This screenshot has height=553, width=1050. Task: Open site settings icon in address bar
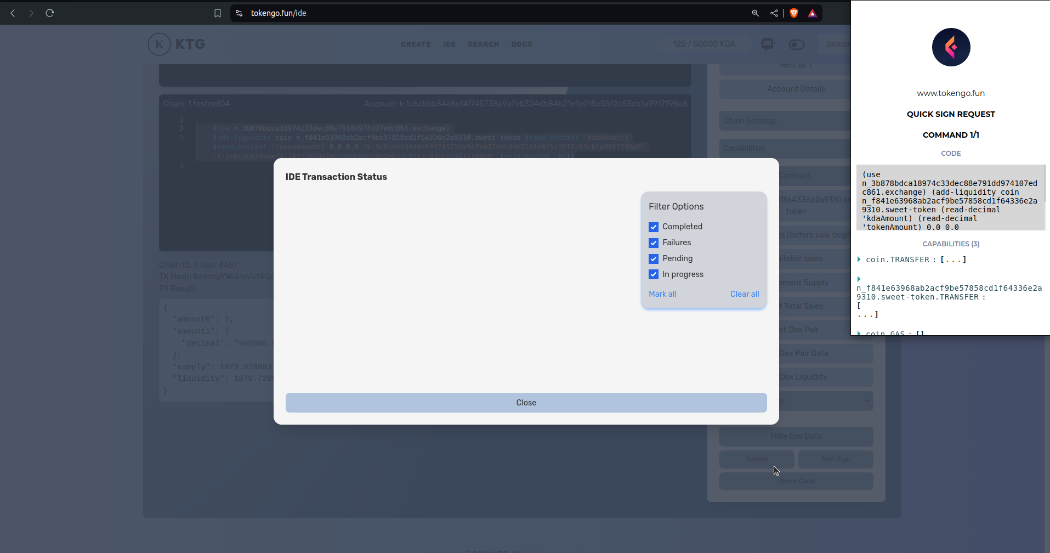[x=239, y=13]
